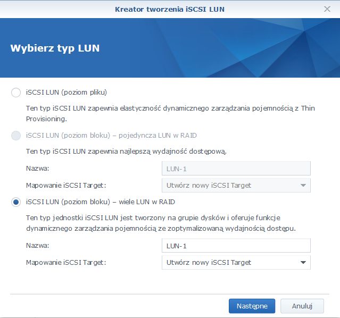The height and width of the screenshot is (318, 340).
Task: Click the dialog title Kreator tworzenia iSCSI LUN
Action: click(170, 10)
